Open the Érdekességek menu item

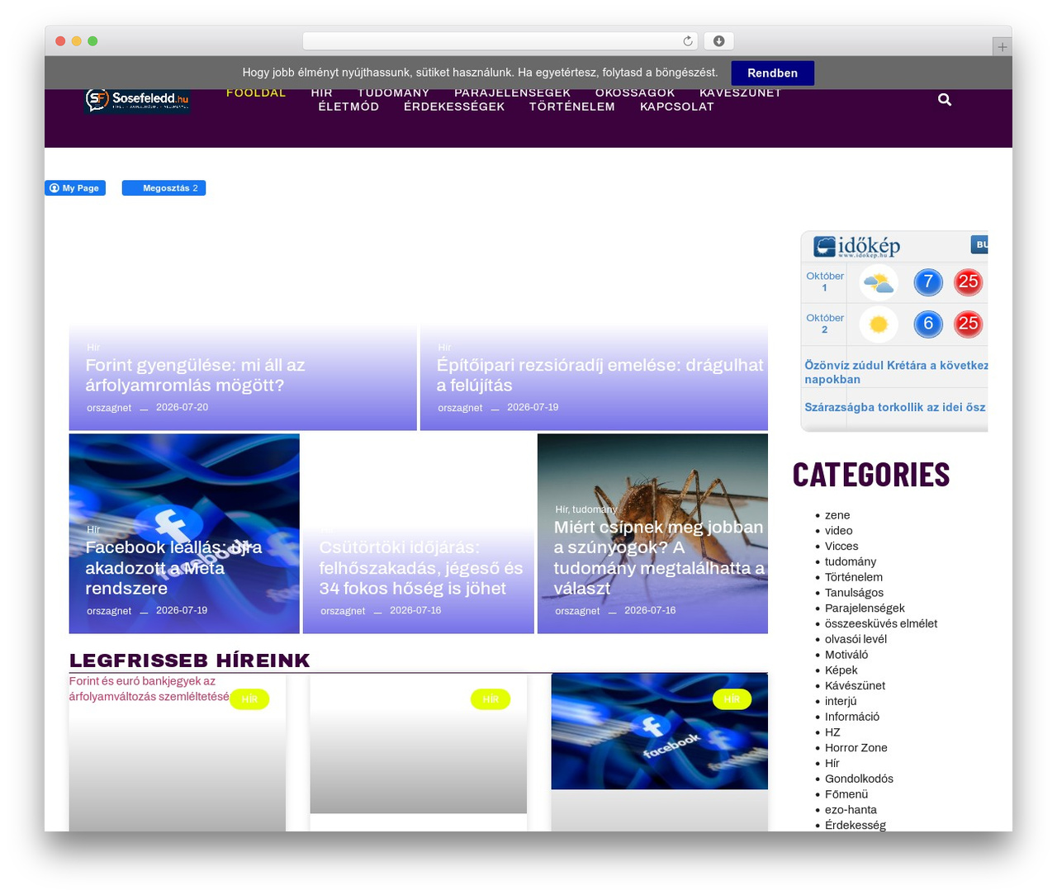tap(454, 107)
